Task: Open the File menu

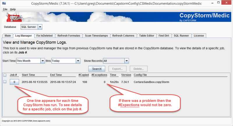Action: coord(5,9)
